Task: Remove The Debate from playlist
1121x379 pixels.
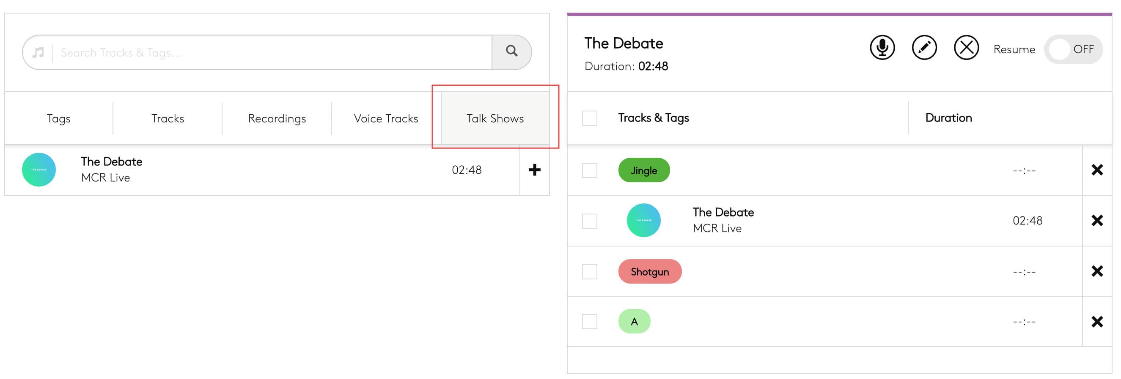Action: pos(1096,221)
